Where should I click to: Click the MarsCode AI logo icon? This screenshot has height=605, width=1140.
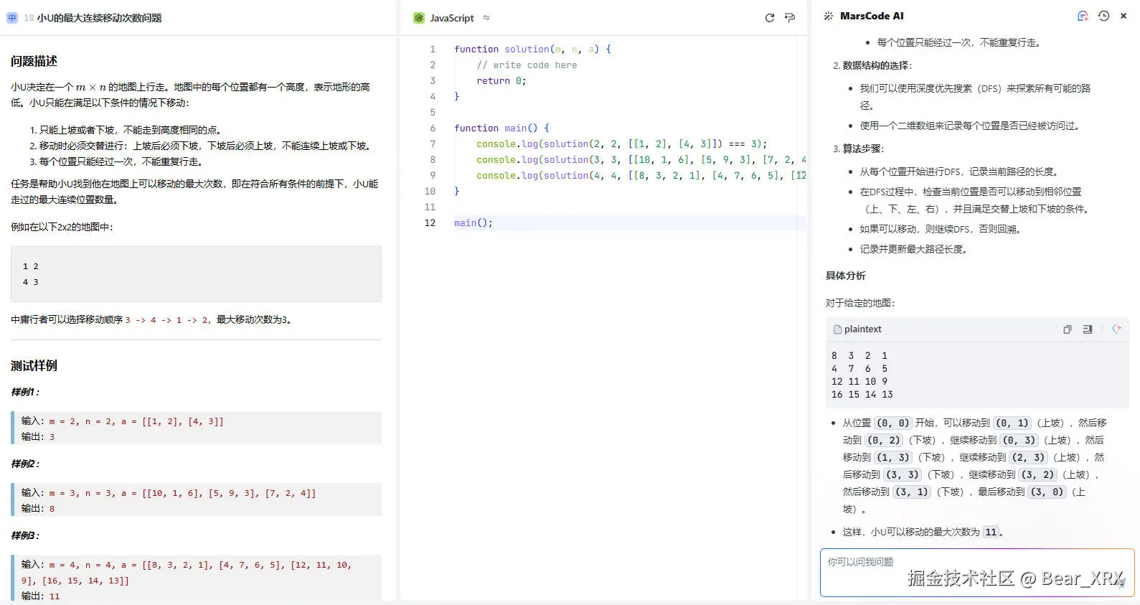click(x=829, y=16)
